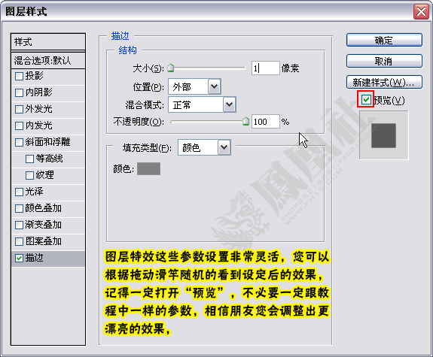The width and height of the screenshot is (433, 357).
Task: Click the 取消 cancel button
Action: pos(384,61)
